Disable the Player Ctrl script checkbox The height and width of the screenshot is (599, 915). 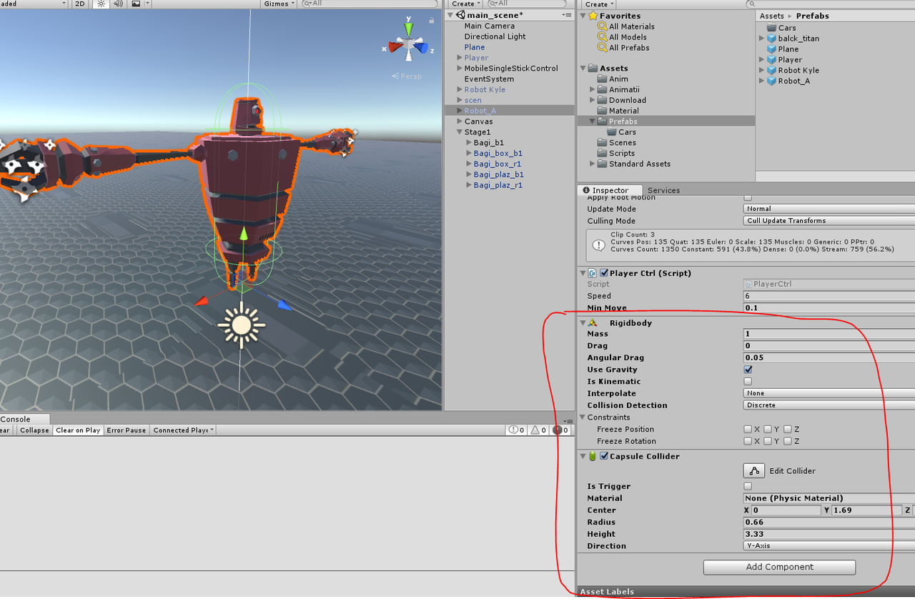(604, 273)
